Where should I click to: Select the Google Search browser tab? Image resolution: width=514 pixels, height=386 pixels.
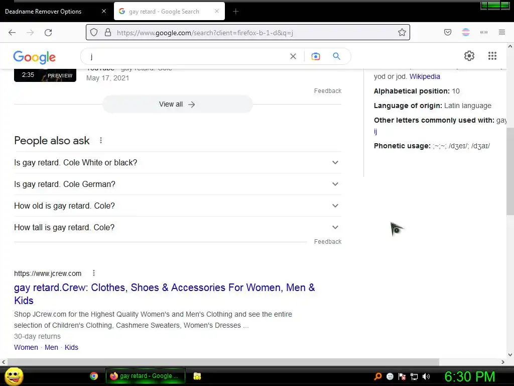(x=164, y=12)
